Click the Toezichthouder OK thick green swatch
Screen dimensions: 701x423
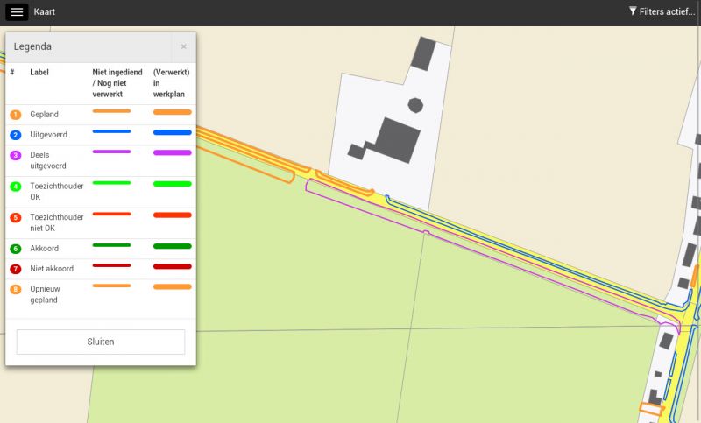click(172, 184)
